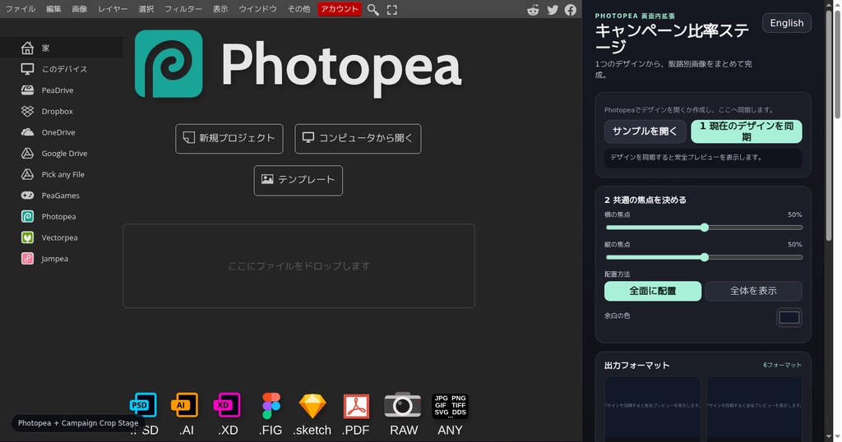The height and width of the screenshot is (442, 842).
Task: Click the Pick any File icon
Action: (x=27, y=174)
